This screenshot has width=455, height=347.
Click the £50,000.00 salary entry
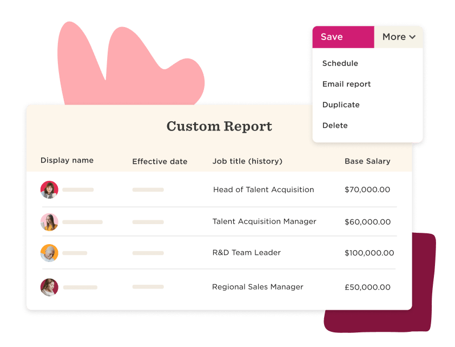(x=368, y=287)
